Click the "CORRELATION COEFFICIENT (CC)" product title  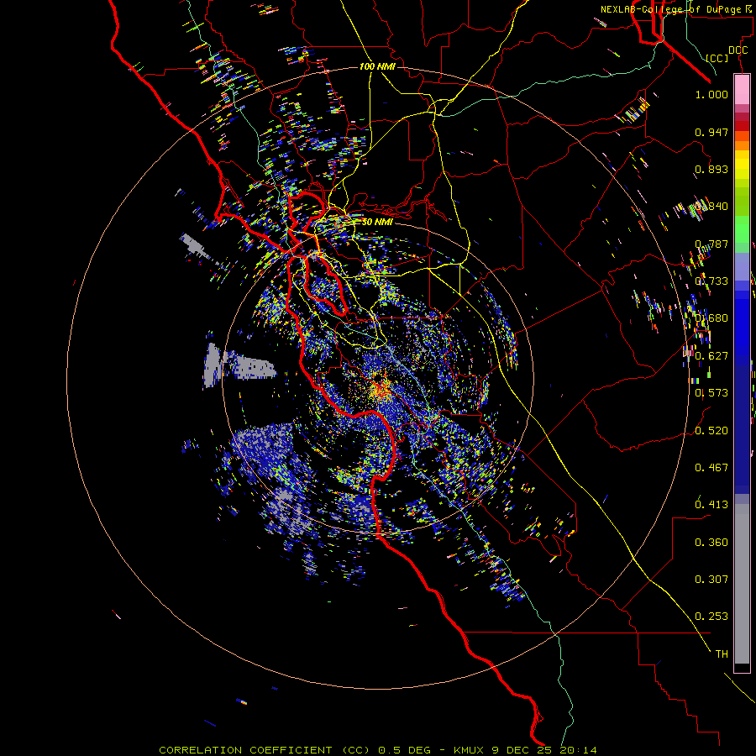point(265,750)
